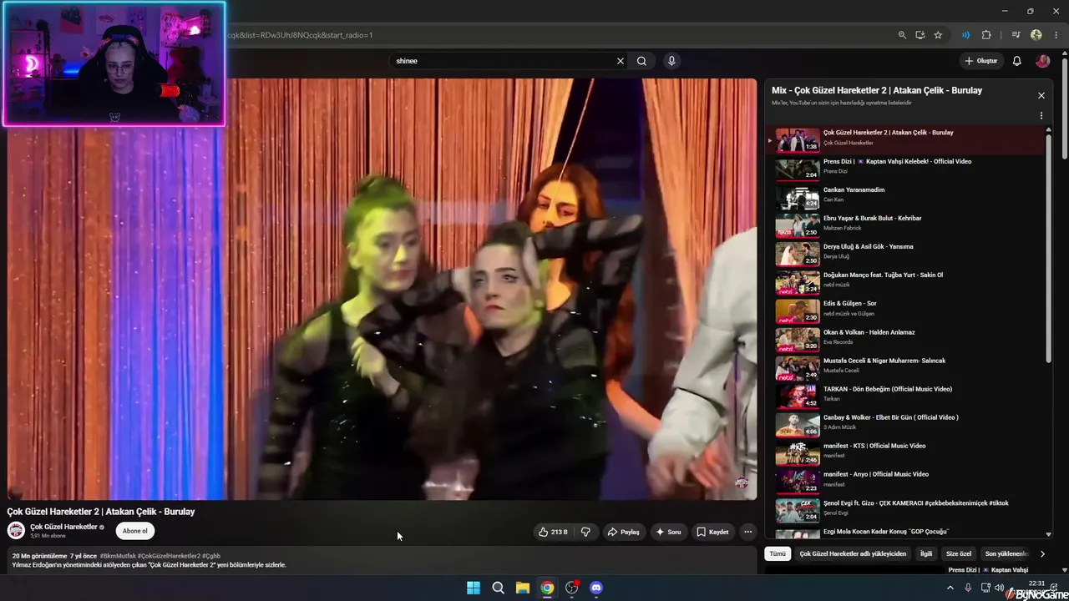This screenshot has width=1069, height=601.
Task: Open Chrome three-dot menu
Action: pyautogui.click(x=1056, y=35)
